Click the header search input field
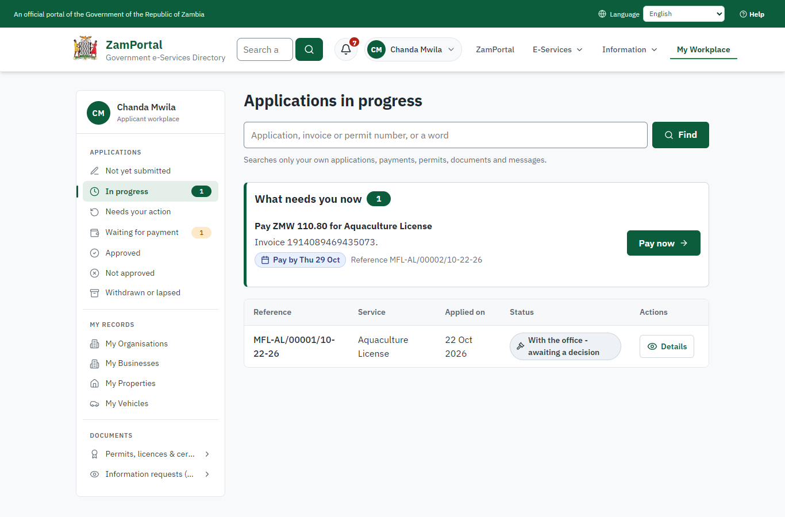The height and width of the screenshot is (517, 785). tap(265, 49)
